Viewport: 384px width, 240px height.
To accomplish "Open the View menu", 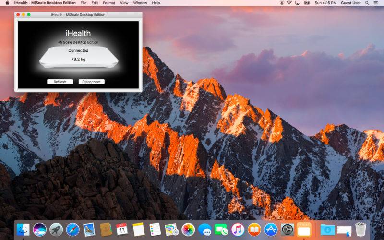I will pyautogui.click(x=124, y=3).
